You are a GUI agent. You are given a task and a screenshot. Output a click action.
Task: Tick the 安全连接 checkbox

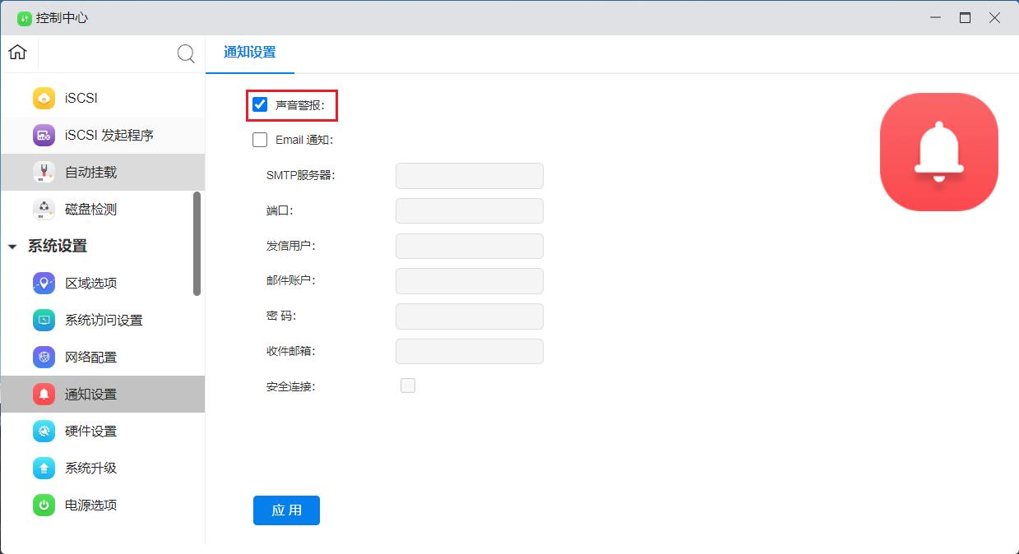click(408, 385)
